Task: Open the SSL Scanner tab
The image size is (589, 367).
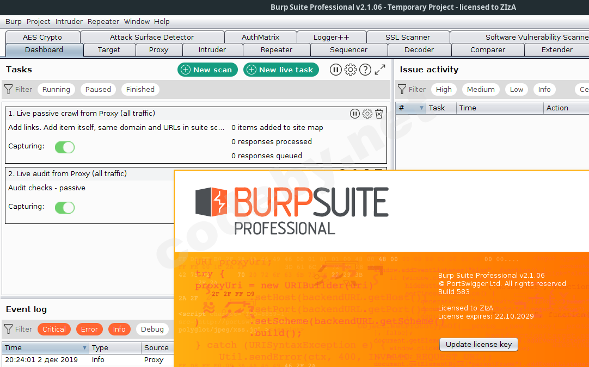Action: coord(408,37)
